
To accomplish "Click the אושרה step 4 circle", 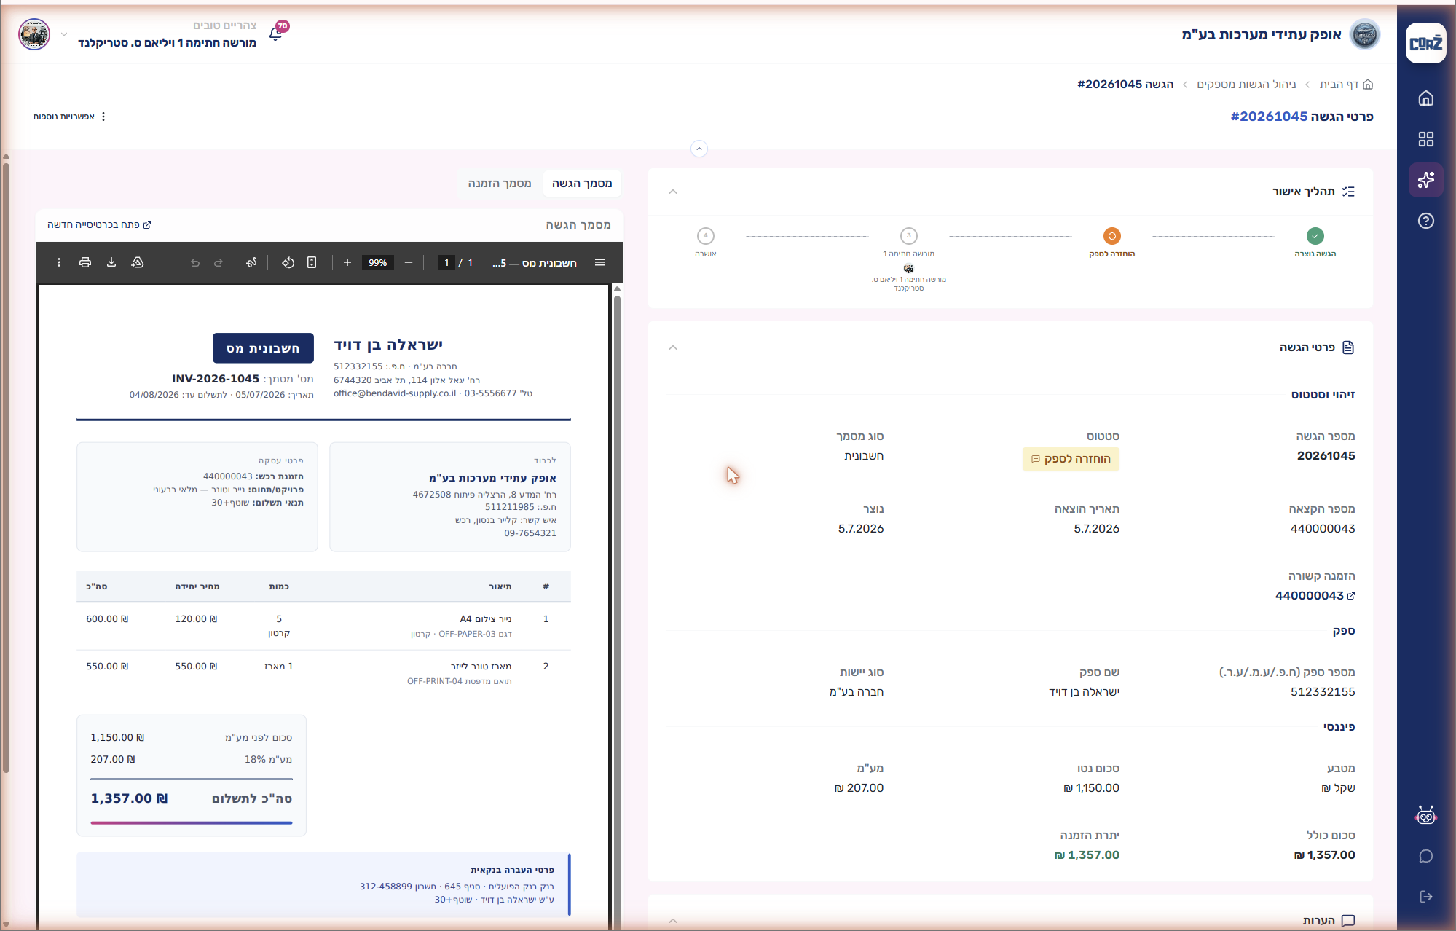I will [705, 236].
